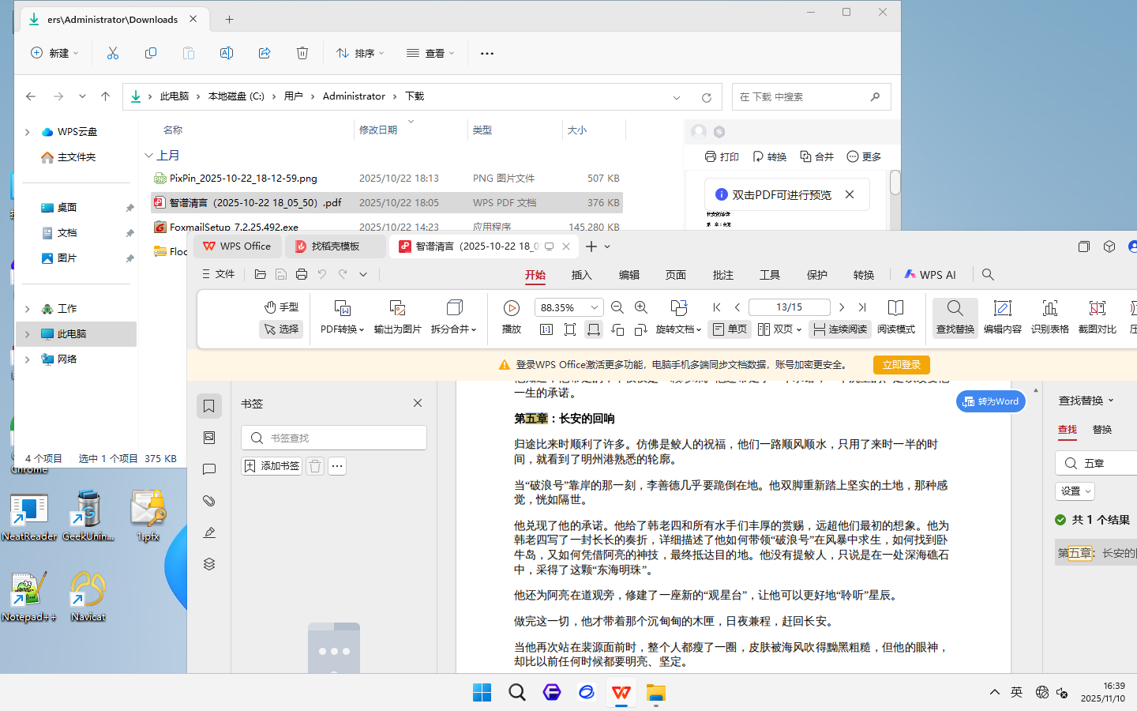Switch to the 替换 tab in find panel
This screenshot has width=1137, height=711.
pos(1101,430)
